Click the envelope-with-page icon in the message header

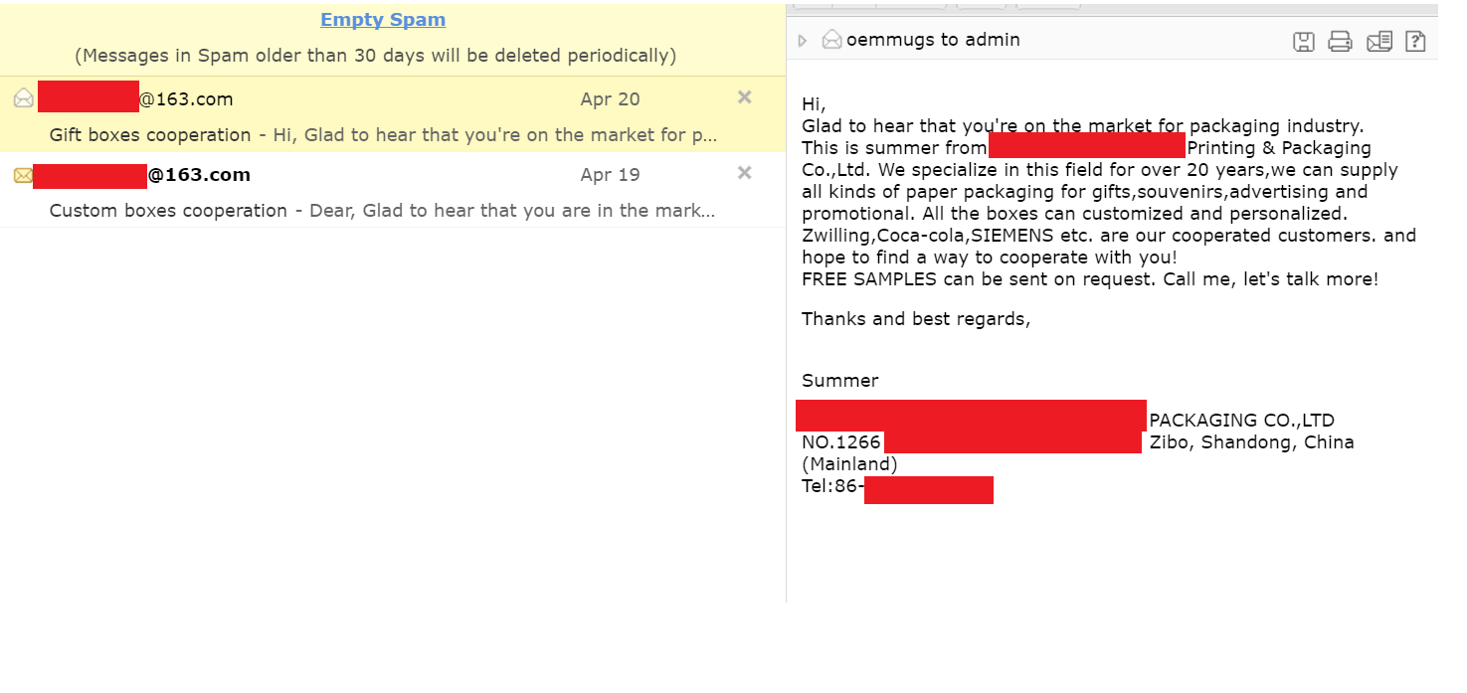(1378, 41)
